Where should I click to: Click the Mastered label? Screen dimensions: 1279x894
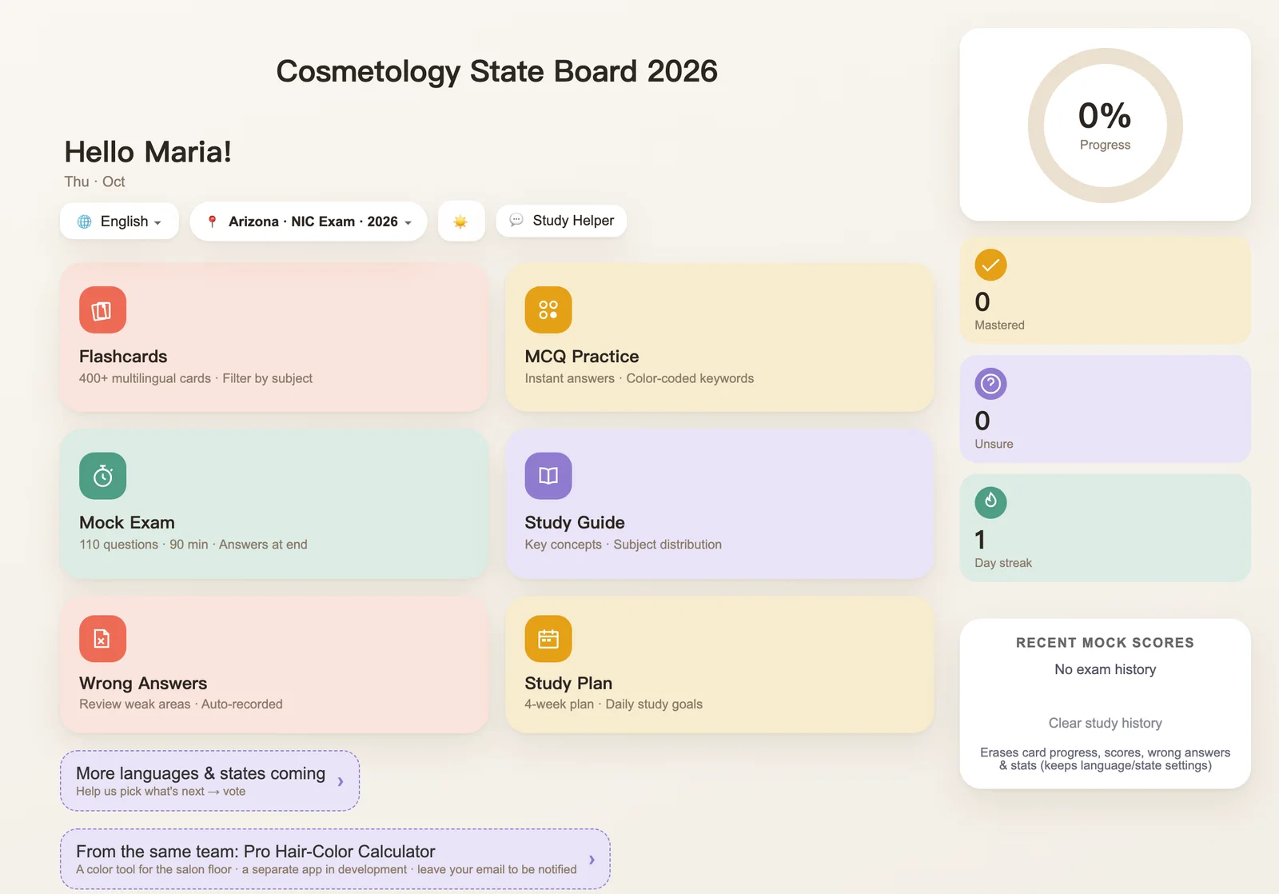pyautogui.click(x=999, y=325)
